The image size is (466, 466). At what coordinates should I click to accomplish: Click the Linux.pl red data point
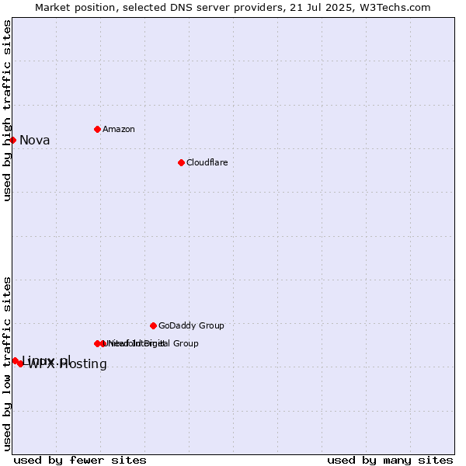15,360
